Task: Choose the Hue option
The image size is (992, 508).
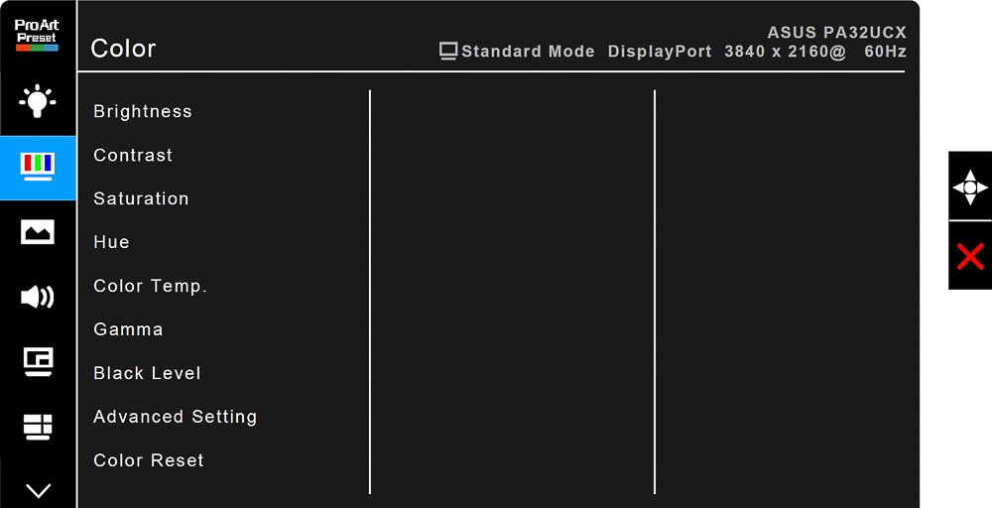Action: (111, 242)
